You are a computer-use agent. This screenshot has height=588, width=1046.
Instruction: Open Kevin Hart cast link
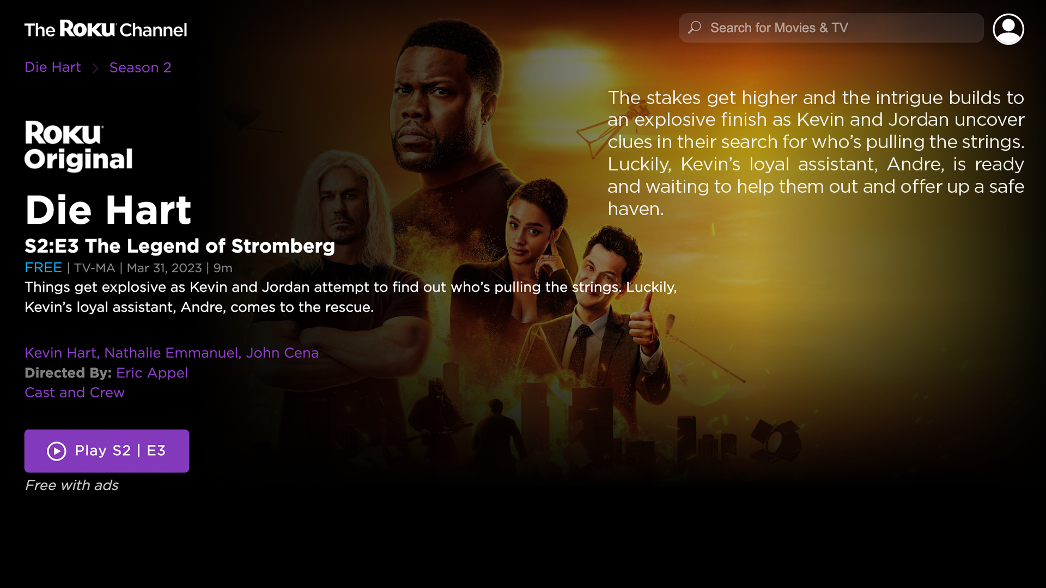point(60,353)
